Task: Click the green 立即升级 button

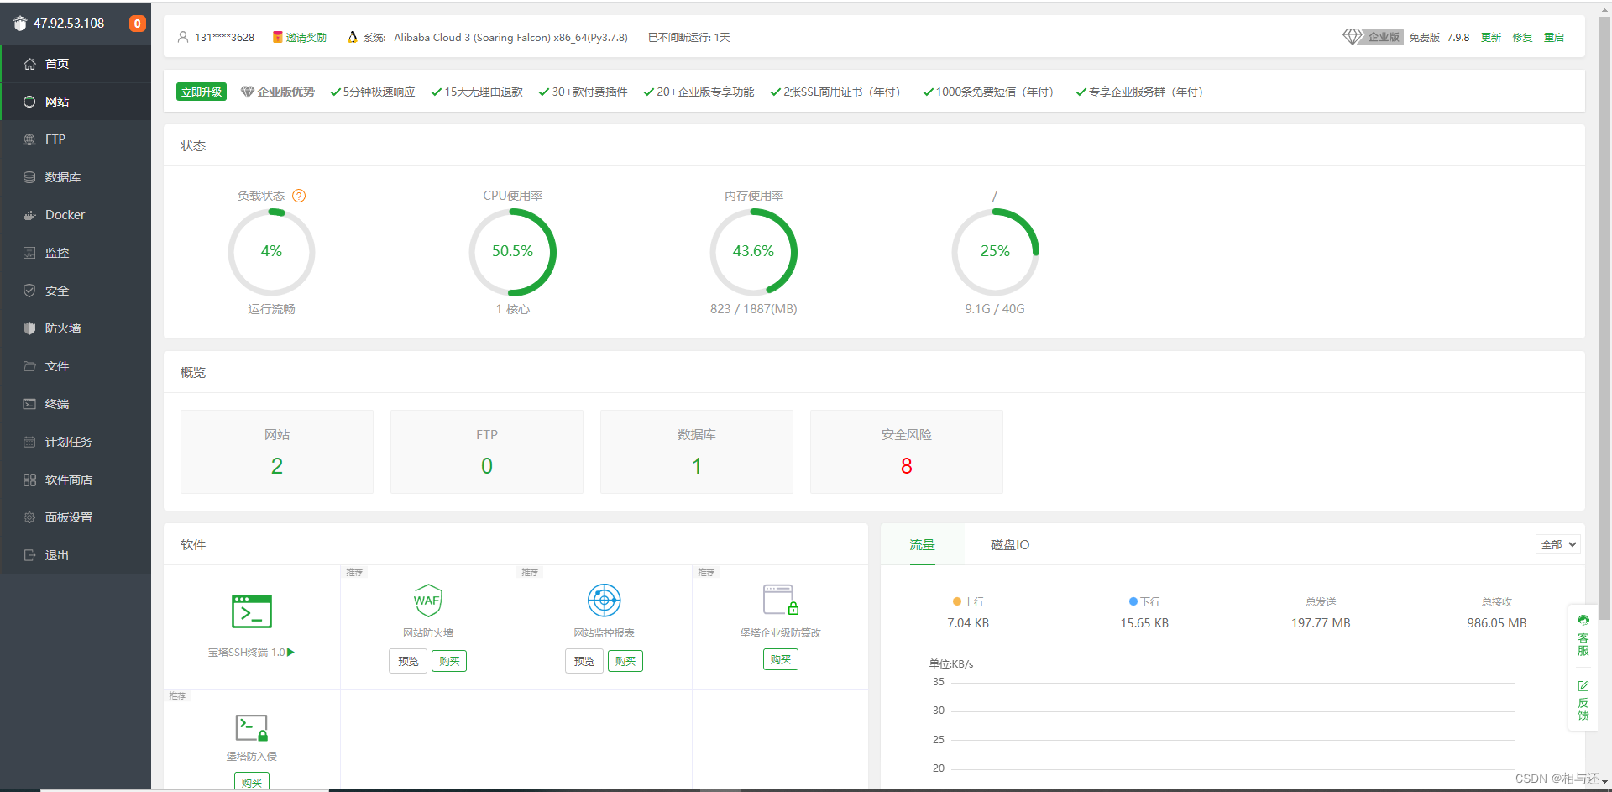Action: click(x=201, y=92)
